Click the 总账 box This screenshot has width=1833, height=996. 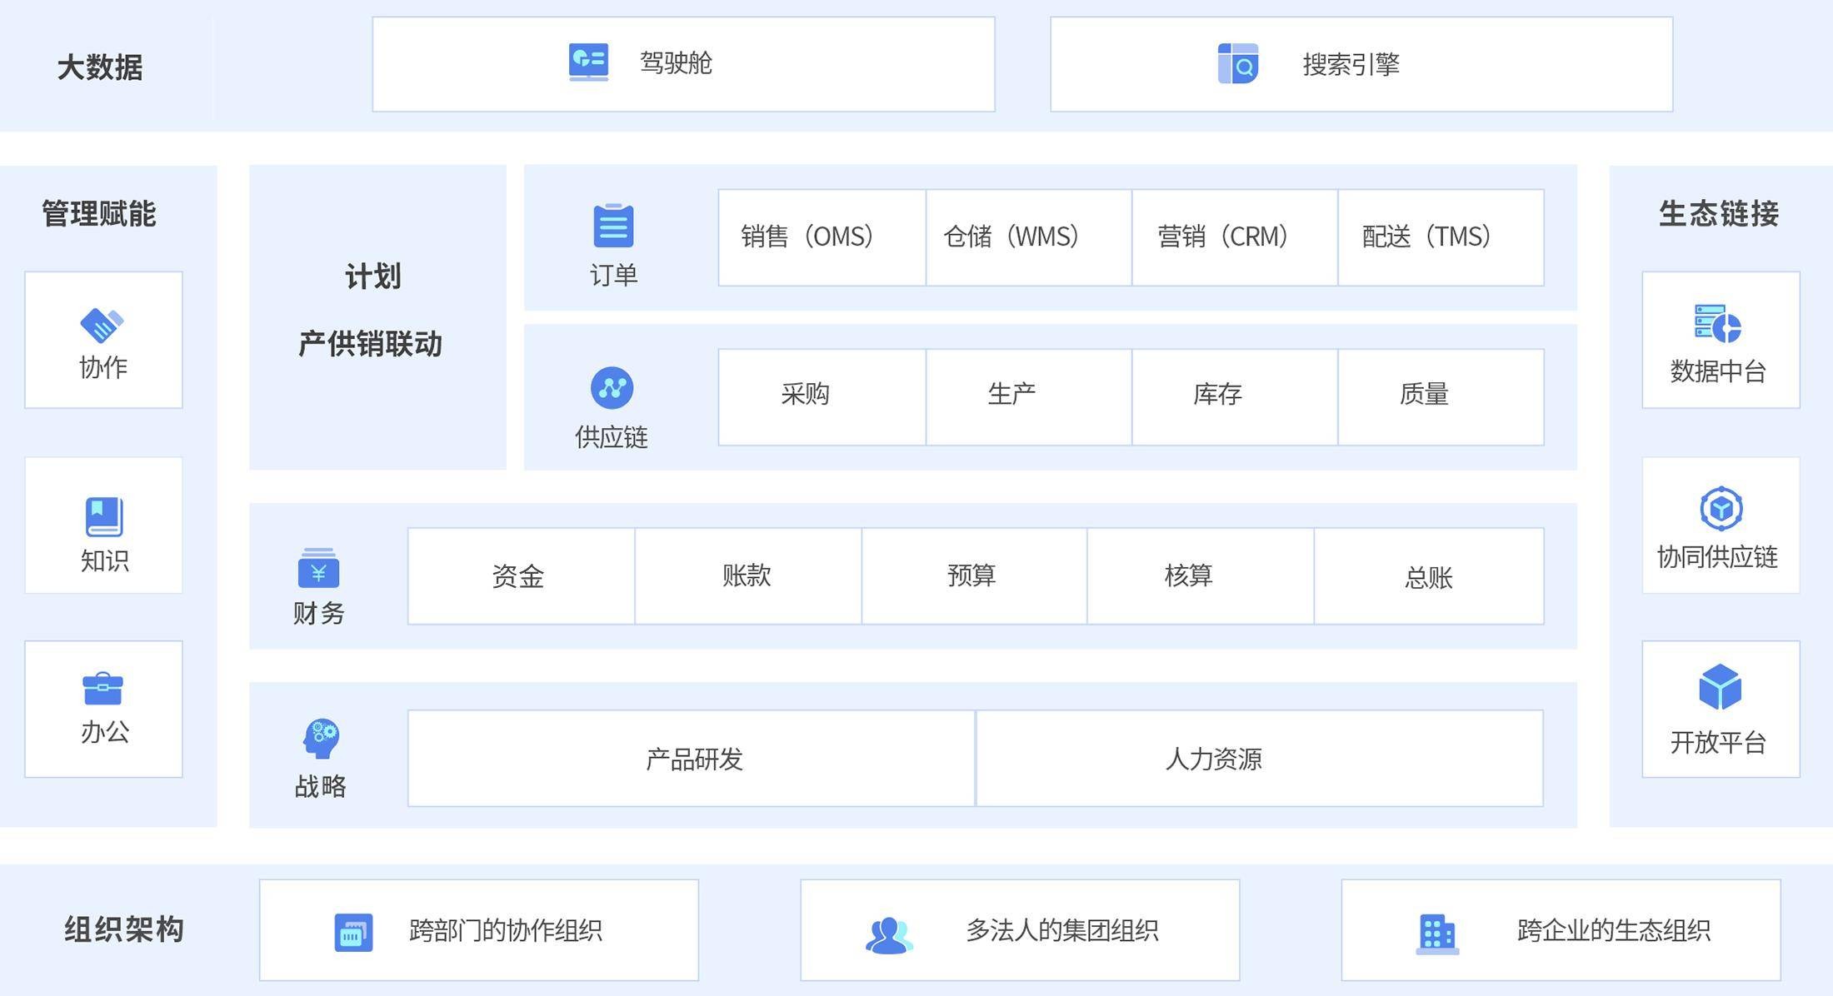point(1429,575)
